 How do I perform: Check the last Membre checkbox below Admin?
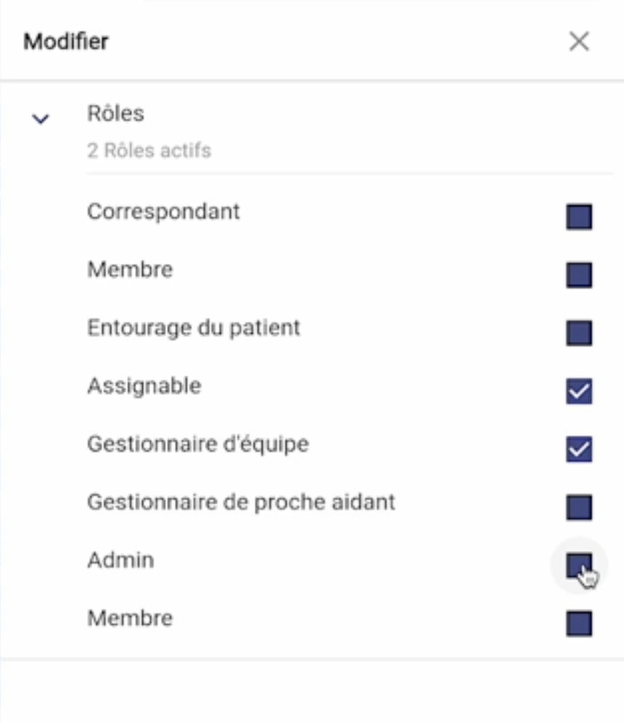pyautogui.click(x=579, y=623)
